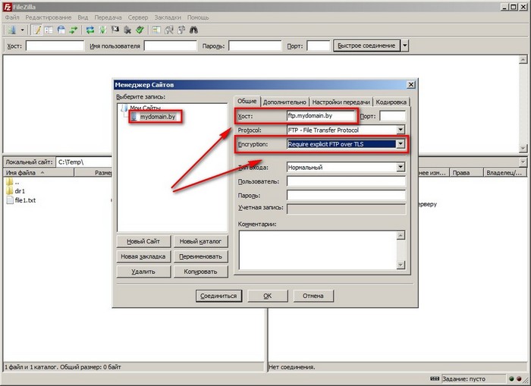Click the Новый Сайт button

[143, 241]
